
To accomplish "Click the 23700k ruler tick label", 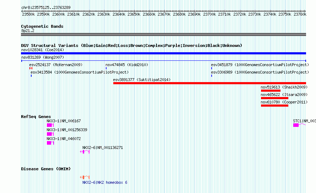I will [209, 14].
